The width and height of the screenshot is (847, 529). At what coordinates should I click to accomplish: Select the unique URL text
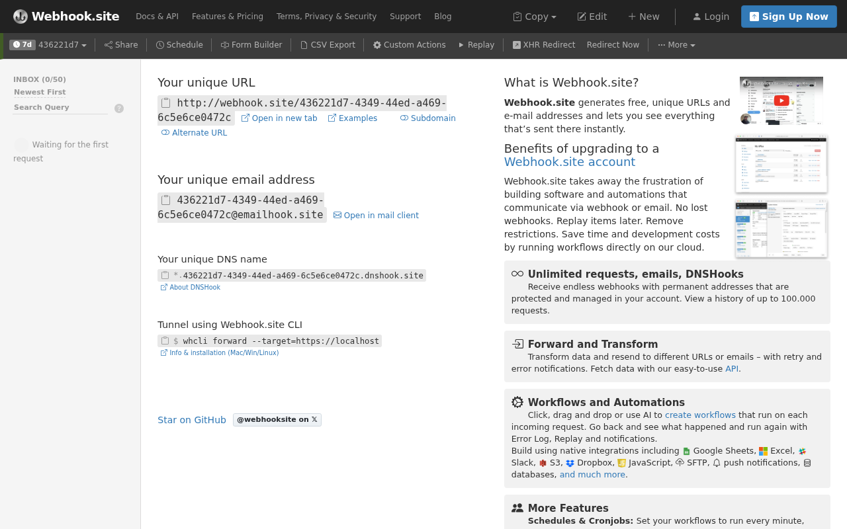click(302, 110)
